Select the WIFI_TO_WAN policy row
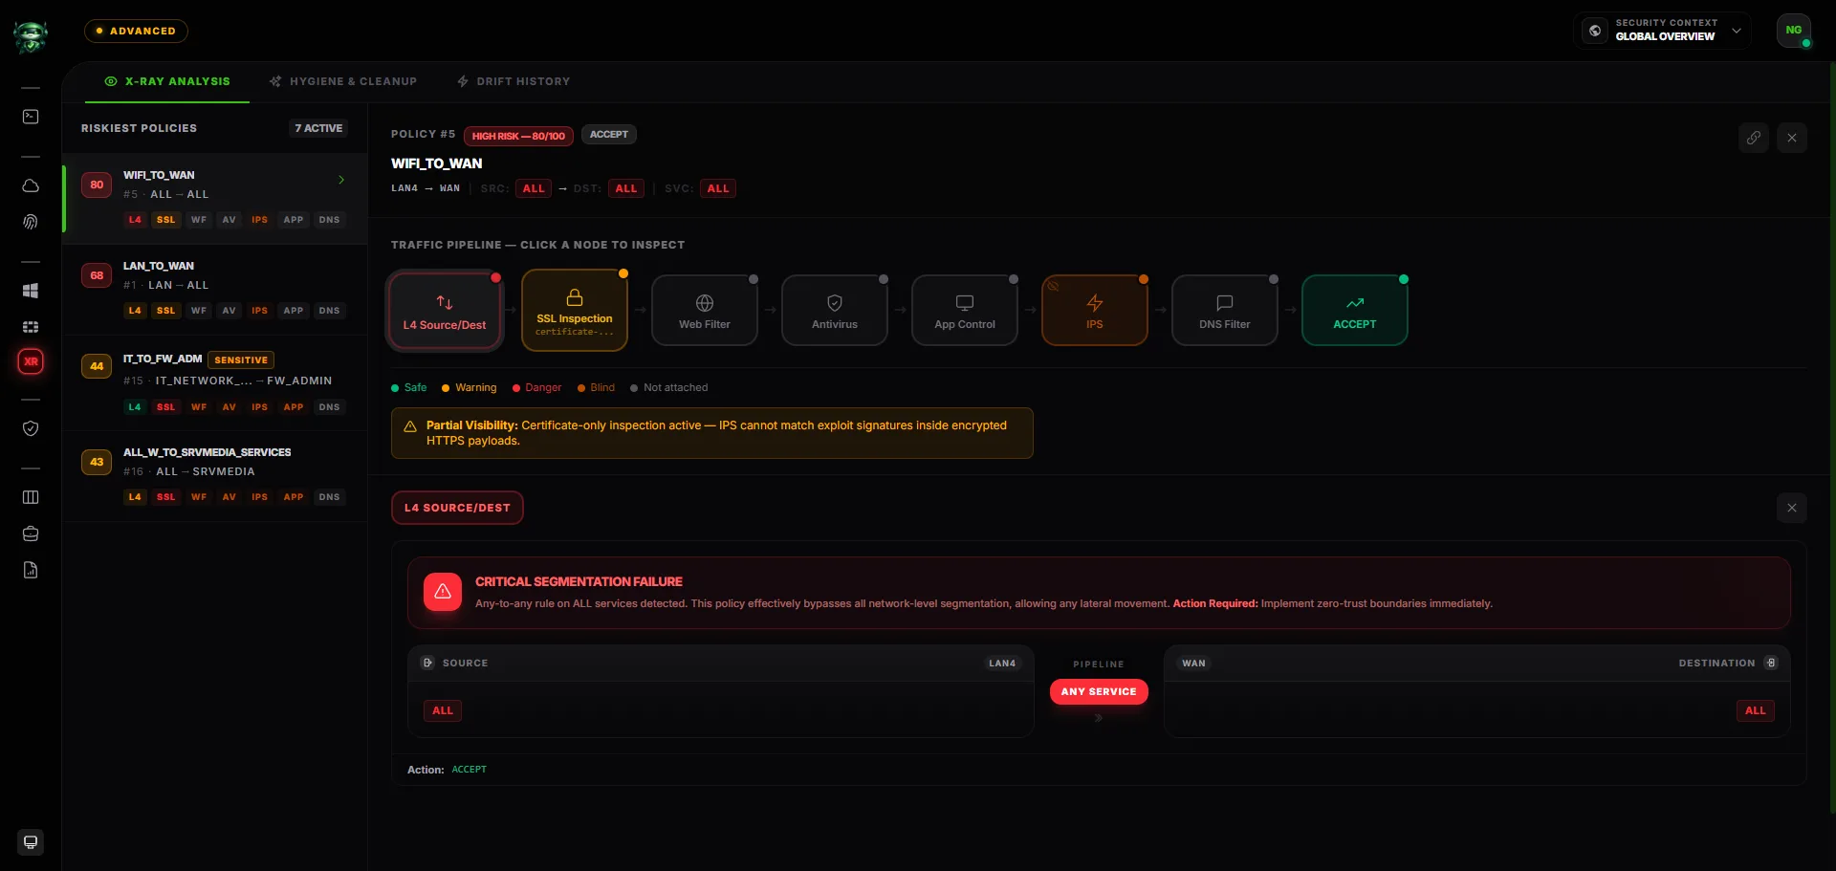The width and height of the screenshot is (1836, 871). coord(216,198)
